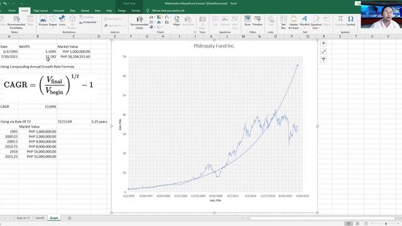Select the Graph sheet tab
402x226 pixels.
tap(54, 218)
